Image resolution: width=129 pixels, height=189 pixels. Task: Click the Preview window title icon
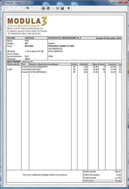coord(3,3)
